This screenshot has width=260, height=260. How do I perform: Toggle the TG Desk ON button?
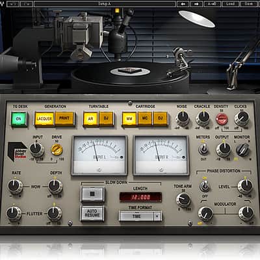coord(19,119)
